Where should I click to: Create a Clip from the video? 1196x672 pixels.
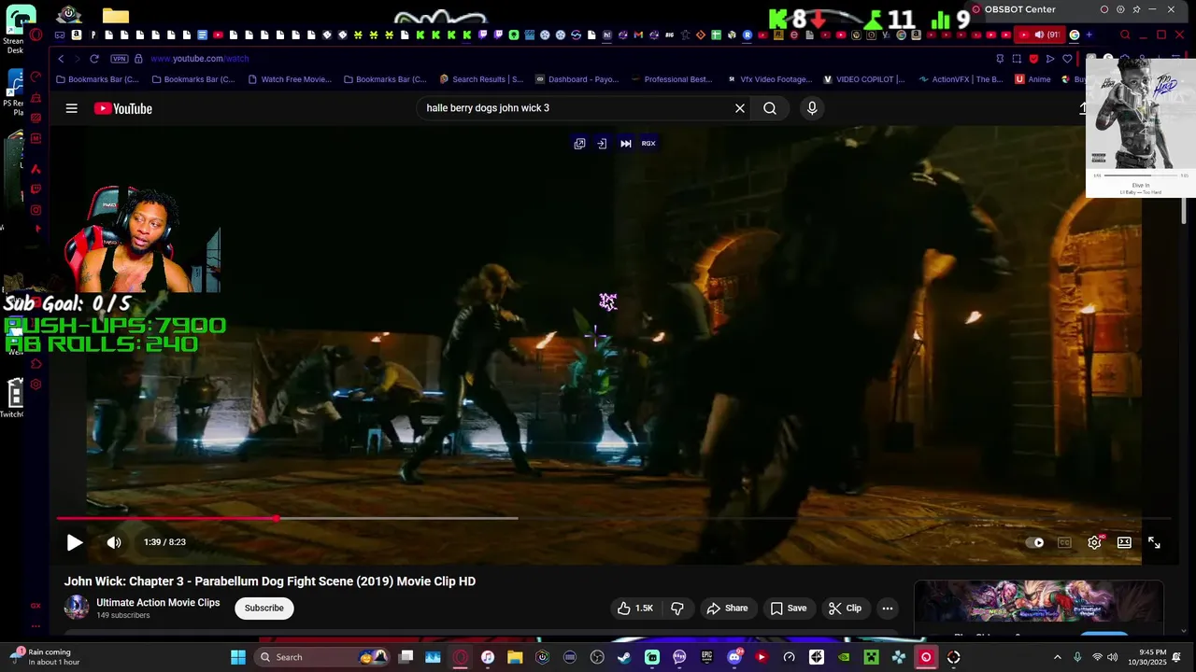845,608
